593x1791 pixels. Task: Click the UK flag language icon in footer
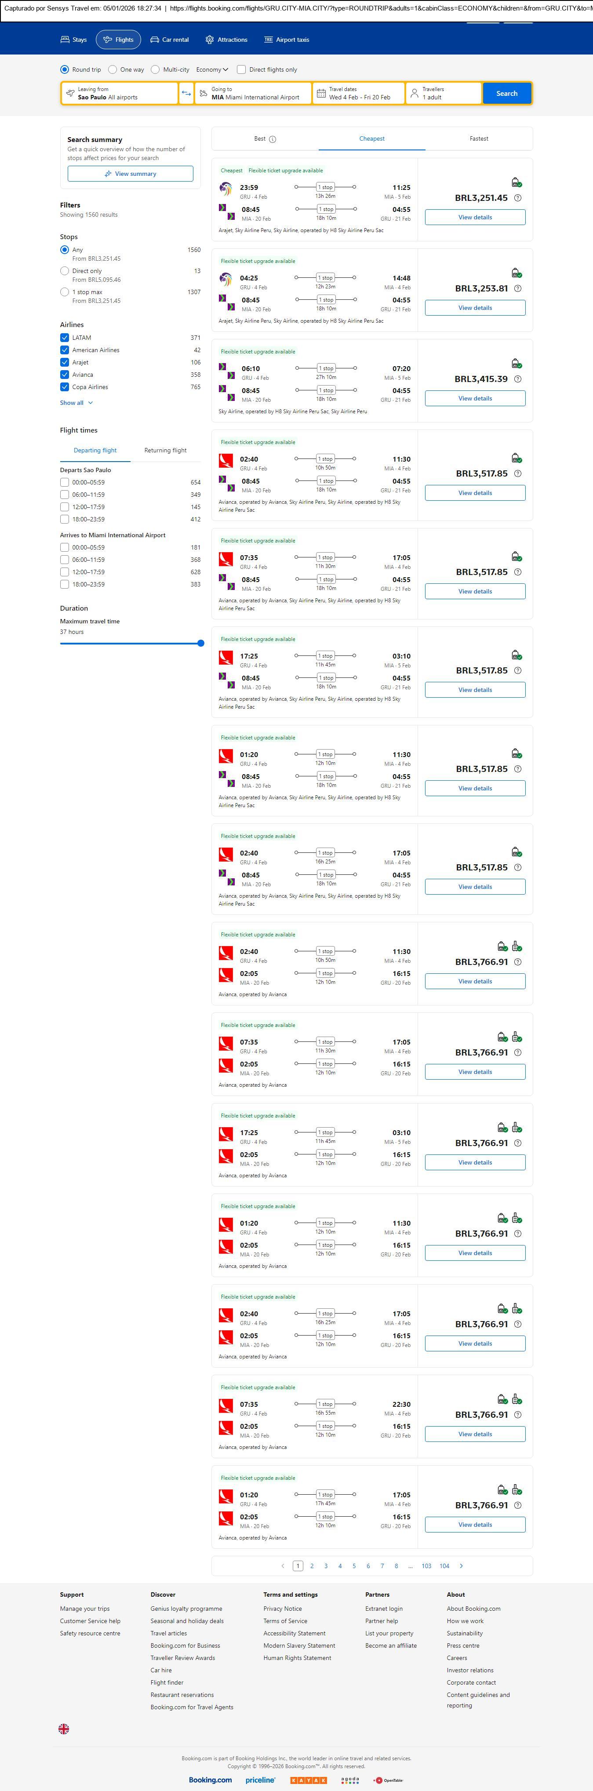tap(64, 1729)
